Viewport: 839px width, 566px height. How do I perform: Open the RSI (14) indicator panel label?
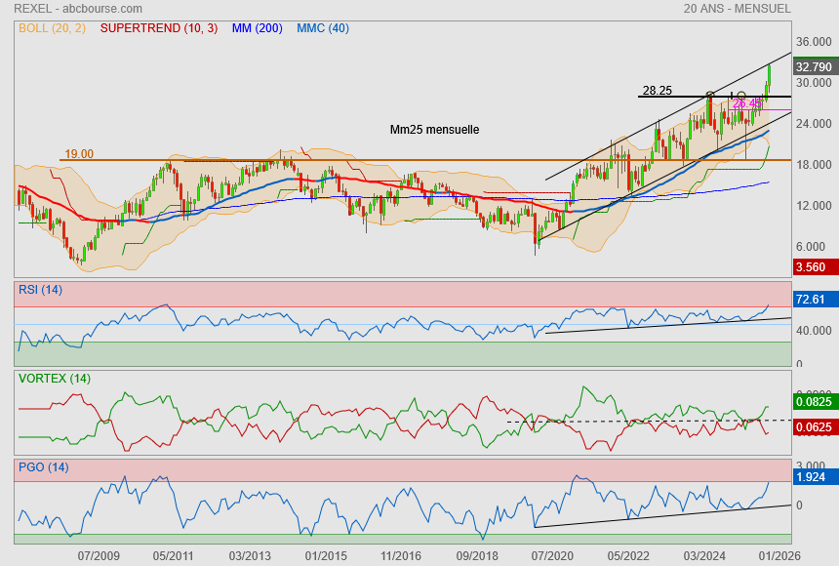pos(40,289)
